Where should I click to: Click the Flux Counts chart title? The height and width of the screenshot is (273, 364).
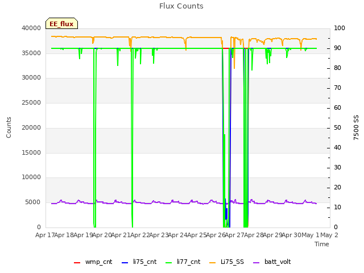pos(181,6)
